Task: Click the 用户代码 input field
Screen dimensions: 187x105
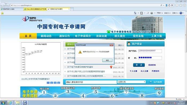Action: point(150,51)
